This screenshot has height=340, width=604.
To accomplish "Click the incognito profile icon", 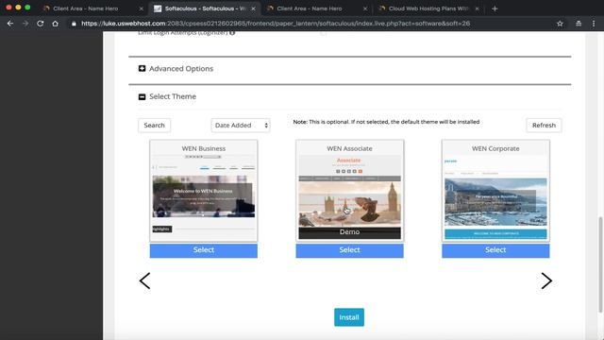I will tap(579, 24).
